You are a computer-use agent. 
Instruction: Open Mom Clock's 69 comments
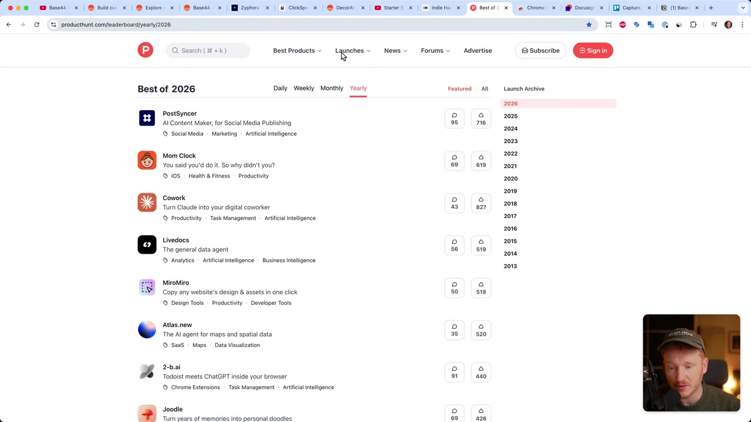tap(454, 161)
